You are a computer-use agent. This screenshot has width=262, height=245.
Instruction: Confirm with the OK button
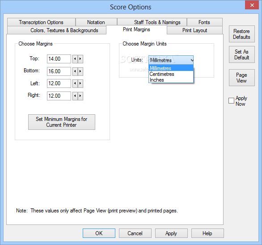point(99,233)
